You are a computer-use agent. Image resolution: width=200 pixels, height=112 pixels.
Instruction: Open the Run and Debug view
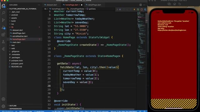point(3,27)
